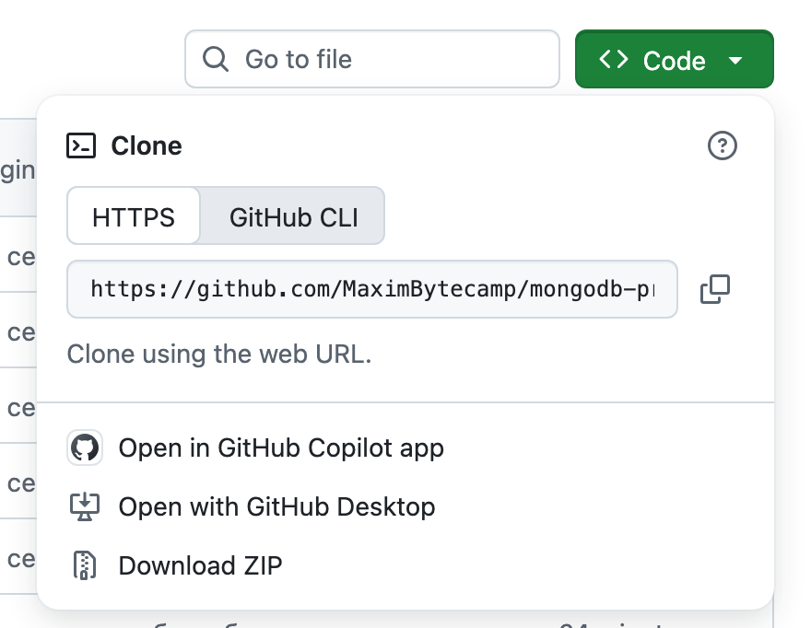Screen dimensions: 811x628
Task: Toggle the green Code dropdown arrow
Action: (x=735, y=61)
